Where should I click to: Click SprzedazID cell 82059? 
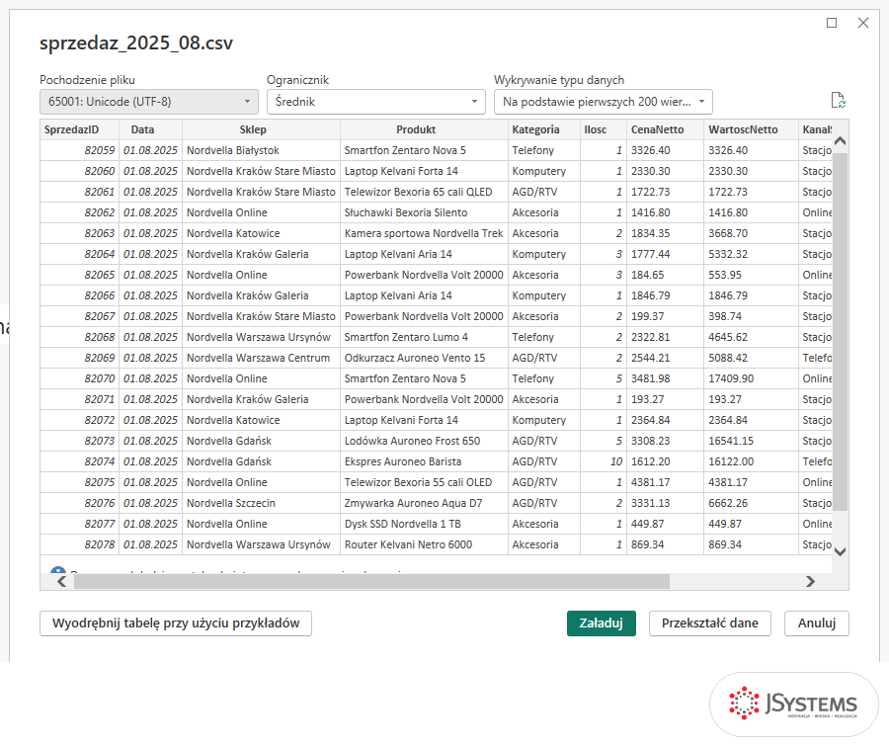point(79,150)
